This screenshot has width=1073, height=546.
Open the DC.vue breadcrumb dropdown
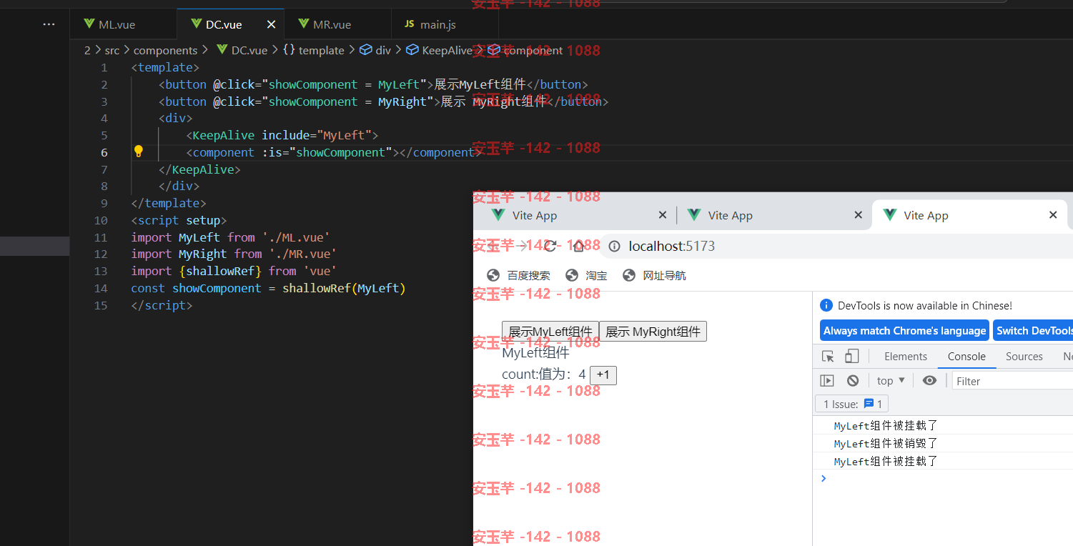241,50
